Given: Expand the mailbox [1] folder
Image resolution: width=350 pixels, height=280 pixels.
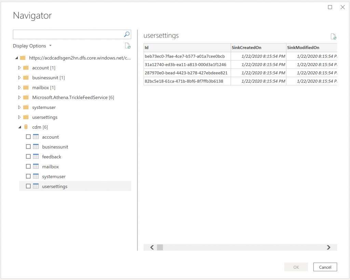Looking at the screenshot, I should click(19, 87).
